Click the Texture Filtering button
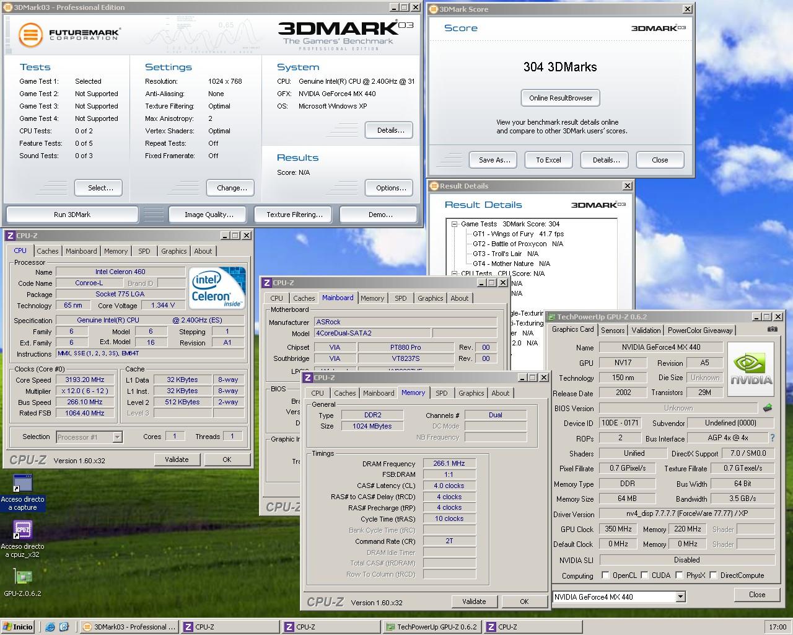793x635 pixels. [x=294, y=215]
